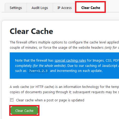Open the special caching rules link
This screenshot has width=119, height=119.
point(70,61)
